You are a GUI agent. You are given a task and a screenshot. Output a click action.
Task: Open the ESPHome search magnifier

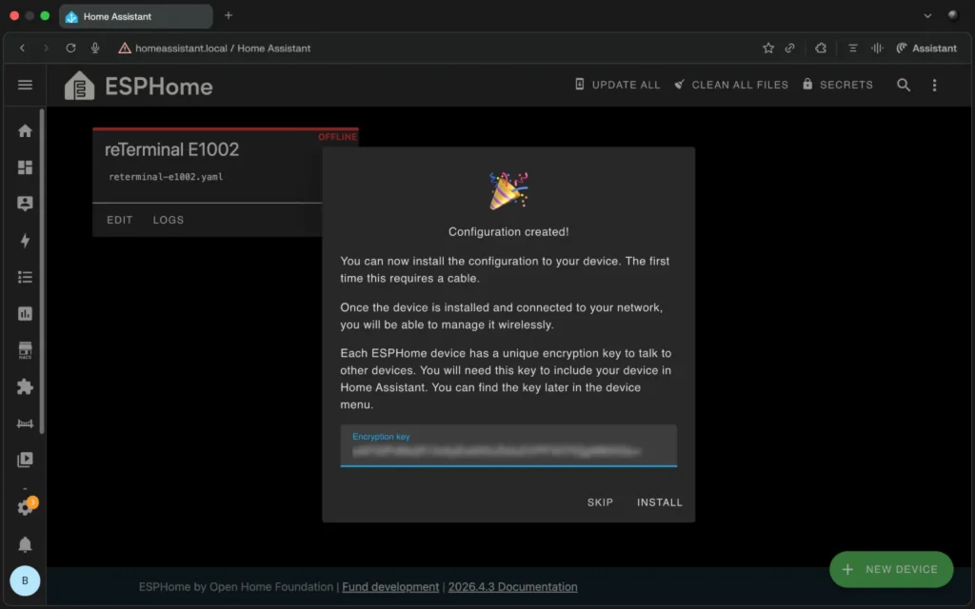click(x=904, y=85)
